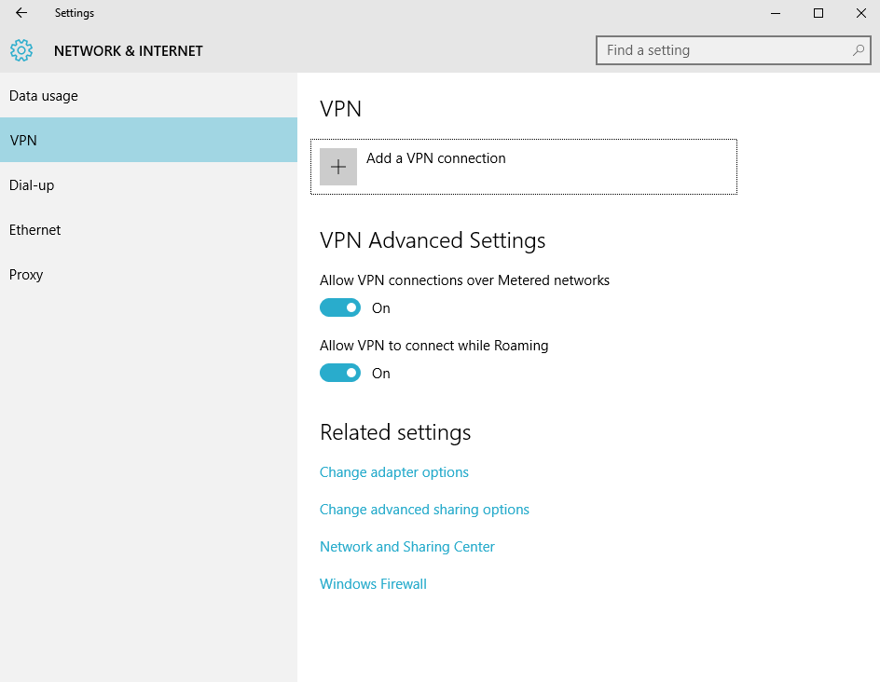Image resolution: width=880 pixels, height=682 pixels.
Task: Click the Roaming toggle to enable it
Action: tap(340, 372)
